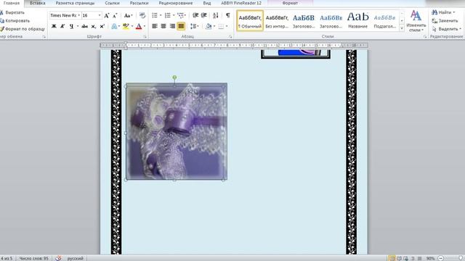Open the Вид tab
The height and width of the screenshot is (261, 465).
click(x=207, y=3)
